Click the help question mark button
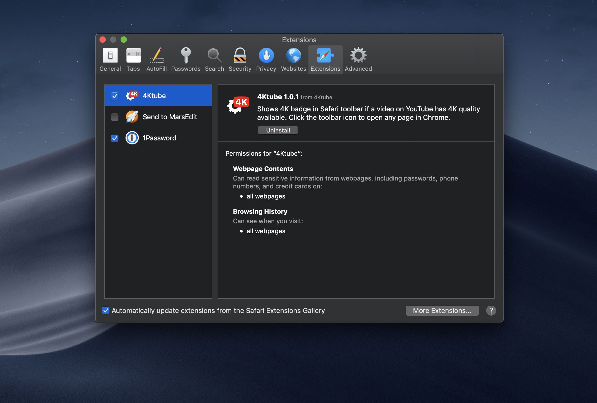This screenshot has height=403, width=597. pyautogui.click(x=491, y=311)
